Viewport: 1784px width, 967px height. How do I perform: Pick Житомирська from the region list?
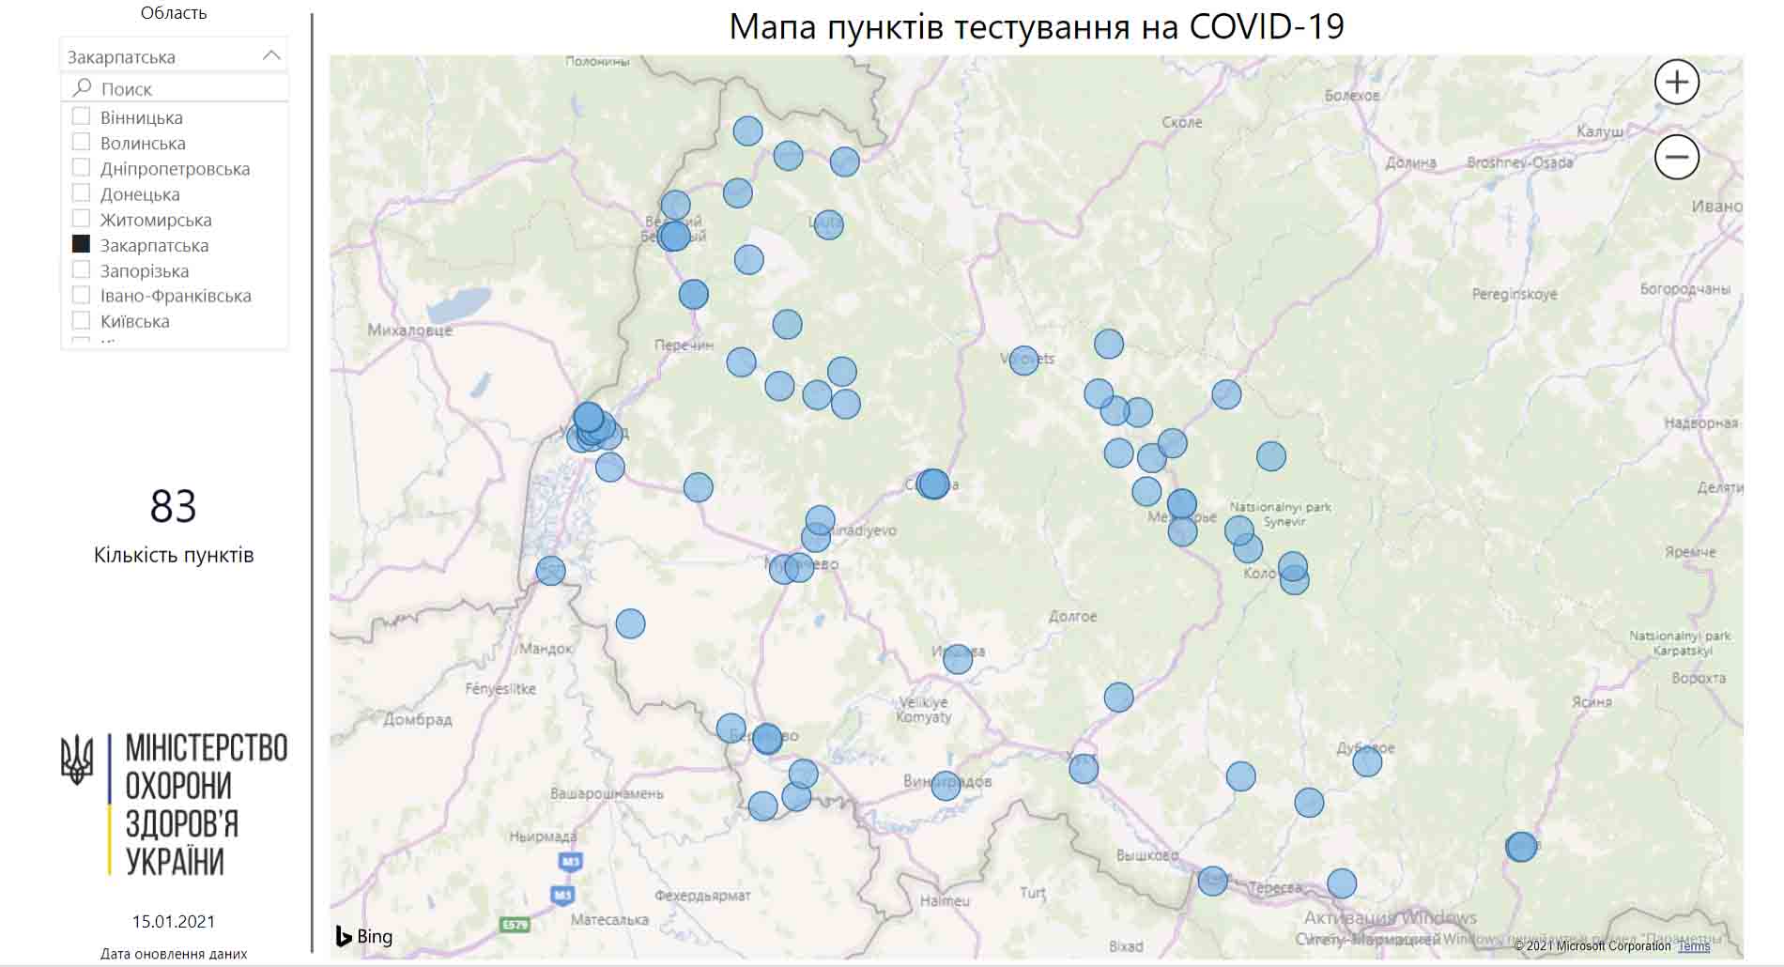click(x=156, y=220)
